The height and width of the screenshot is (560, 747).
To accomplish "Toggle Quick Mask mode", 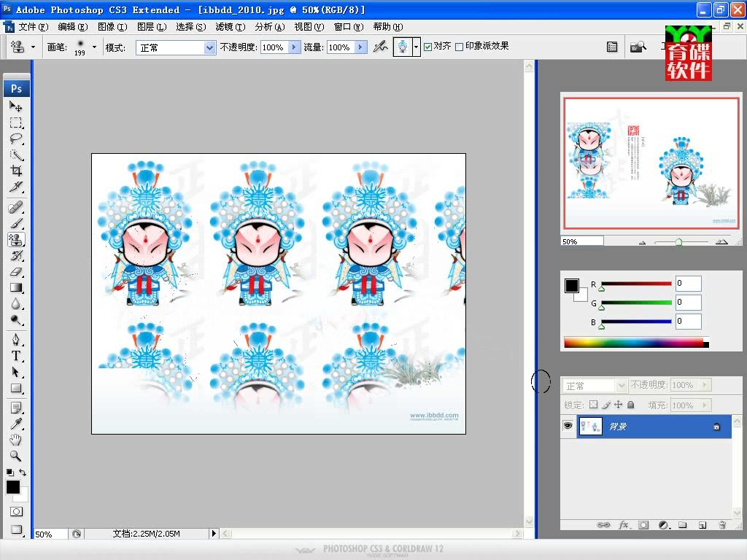I will coord(16,511).
